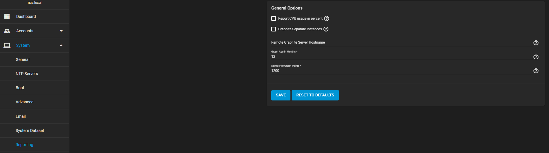Go to NTP Servers page

tap(27, 74)
